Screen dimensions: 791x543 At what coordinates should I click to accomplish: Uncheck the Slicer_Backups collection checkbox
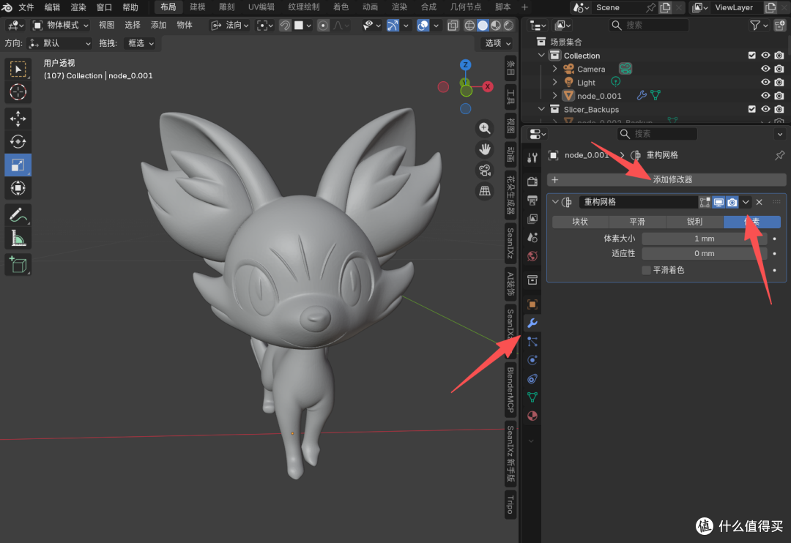point(751,109)
